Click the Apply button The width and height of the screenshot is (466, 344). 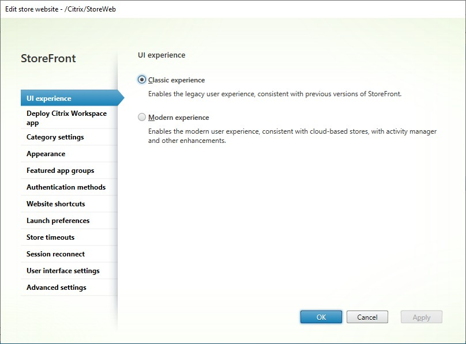click(421, 316)
